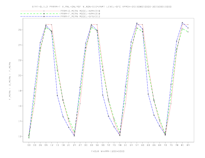This screenshot has height=158, width=205.
Task: Click x-axis tick label 48
Action: point(120,145)
